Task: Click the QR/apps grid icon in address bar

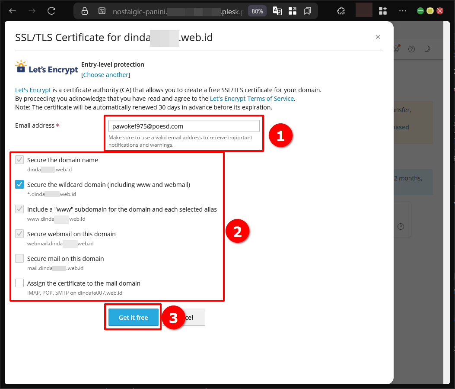Action: [293, 11]
